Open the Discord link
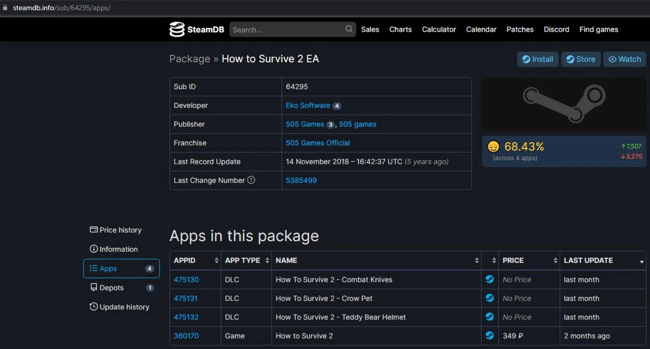 tap(557, 29)
